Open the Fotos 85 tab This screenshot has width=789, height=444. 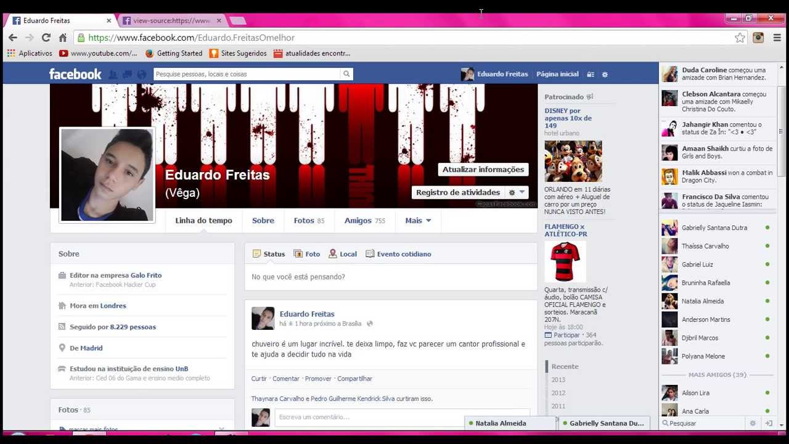point(309,221)
